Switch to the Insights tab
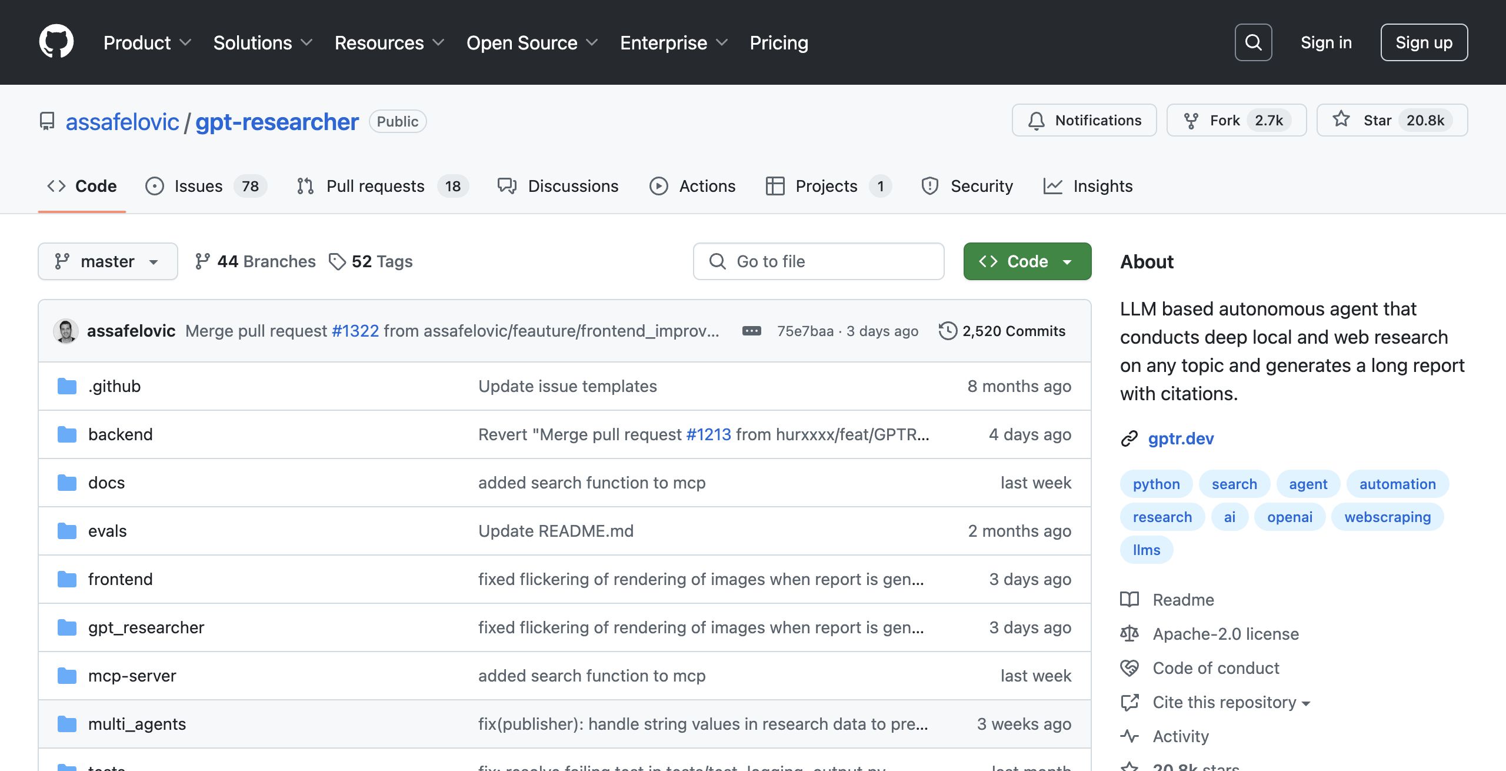The width and height of the screenshot is (1506, 771). coord(1088,186)
